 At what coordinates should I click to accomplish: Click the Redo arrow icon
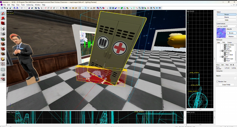click(25, 8)
